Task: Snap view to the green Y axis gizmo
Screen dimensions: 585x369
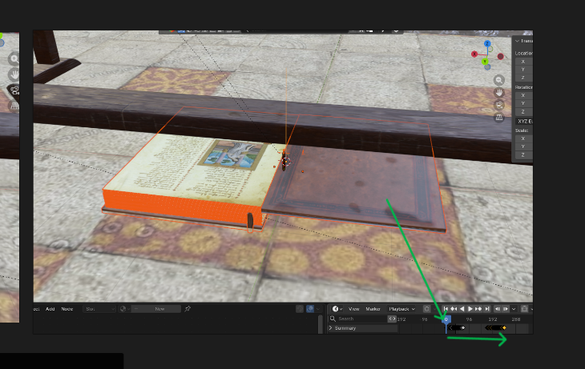Action: click(x=485, y=62)
